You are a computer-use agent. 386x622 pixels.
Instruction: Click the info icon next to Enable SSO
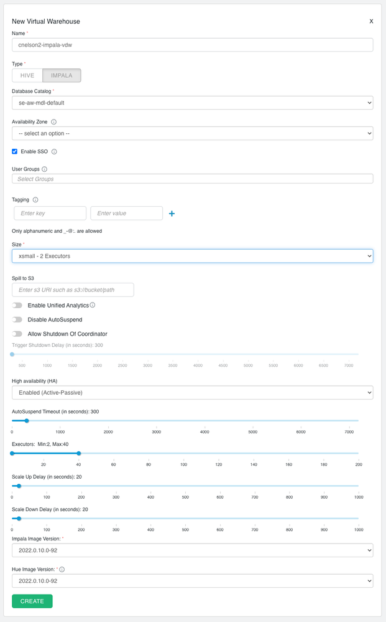pos(55,151)
